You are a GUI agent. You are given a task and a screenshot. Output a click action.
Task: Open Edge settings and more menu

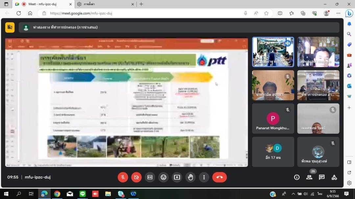point(338,13)
